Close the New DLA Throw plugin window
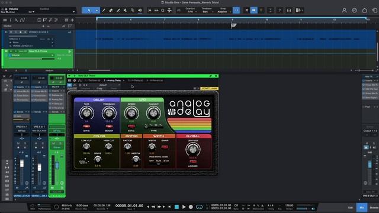This screenshot has height=213, width=379. pos(216,76)
